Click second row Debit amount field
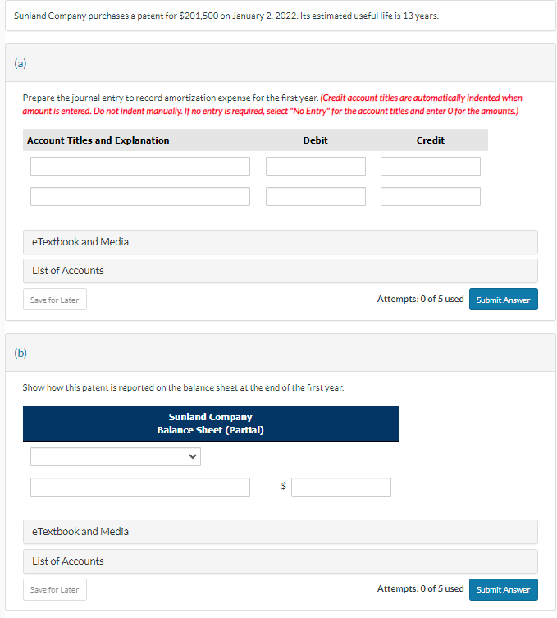The height and width of the screenshot is (618, 557). click(316, 197)
